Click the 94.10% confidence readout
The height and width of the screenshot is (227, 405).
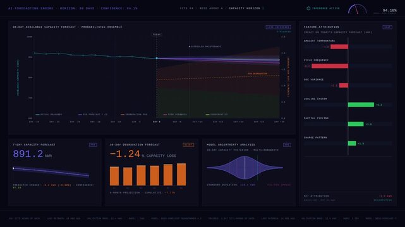tap(389, 10)
